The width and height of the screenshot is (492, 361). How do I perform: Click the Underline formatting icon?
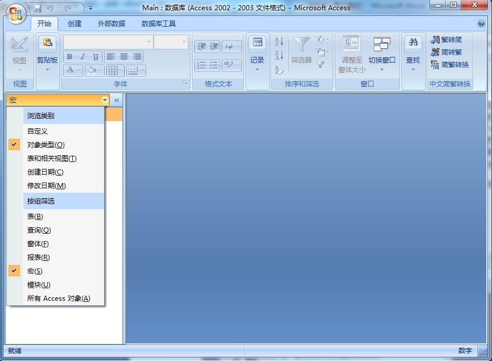(96, 57)
